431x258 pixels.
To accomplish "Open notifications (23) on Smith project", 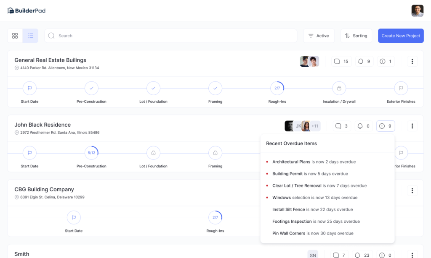I will click(x=362, y=255).
